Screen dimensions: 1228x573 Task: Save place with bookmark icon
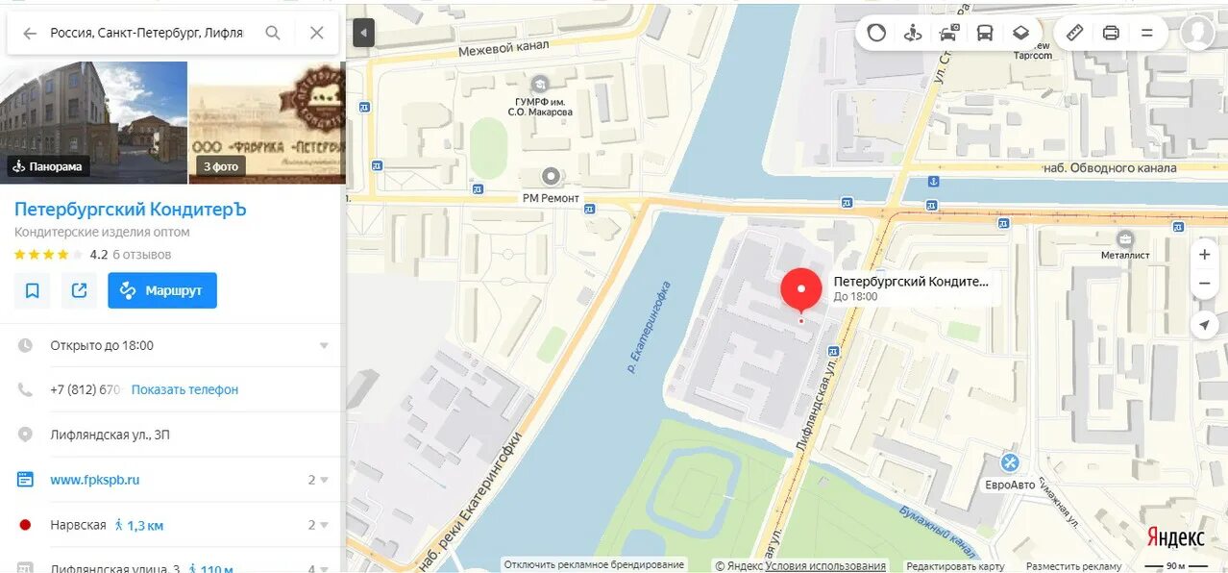pos(32,290)
